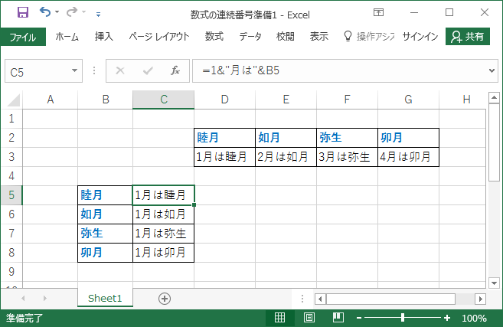Click the Ribbon Display Options icon
This screenshot has height=327, width=503.
(x=378, y=12)
